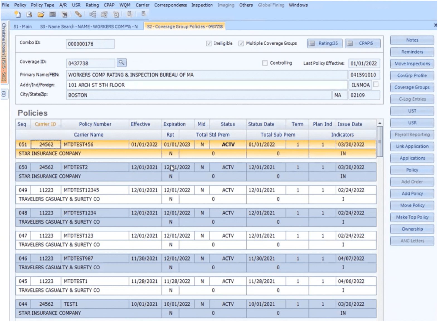Click the magnifier search toolbar icon
Screen dimensions: 438x322
click(x=29, y=14)
